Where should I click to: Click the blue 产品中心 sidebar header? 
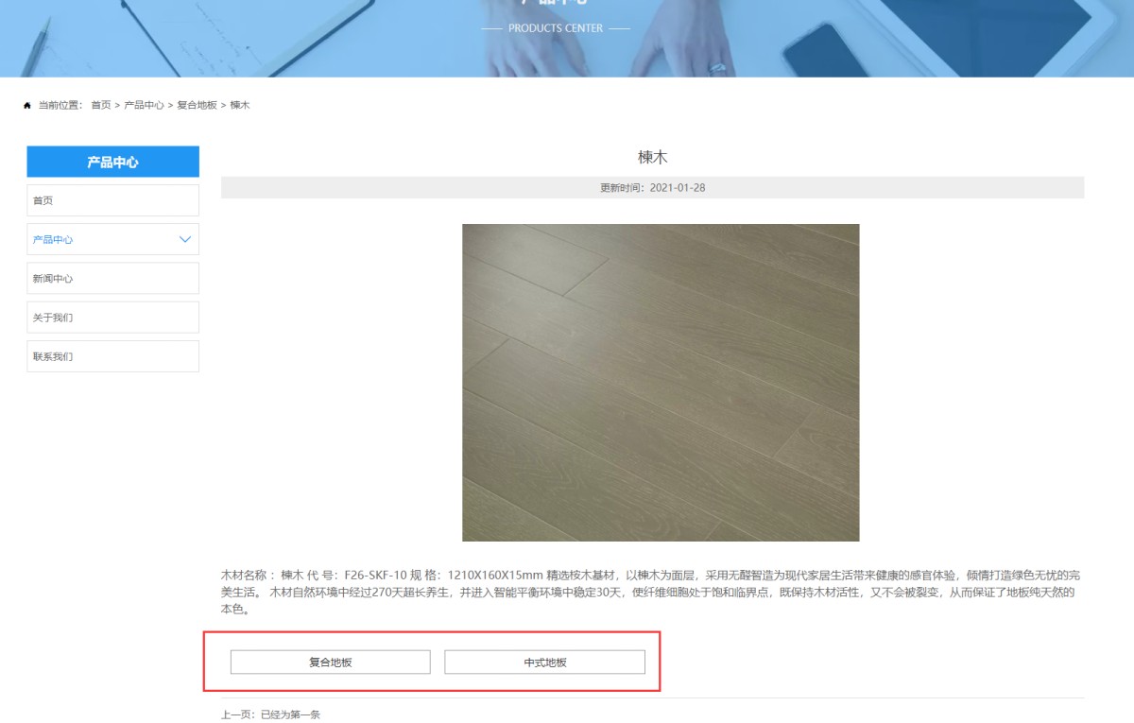[x=113, y=162]
